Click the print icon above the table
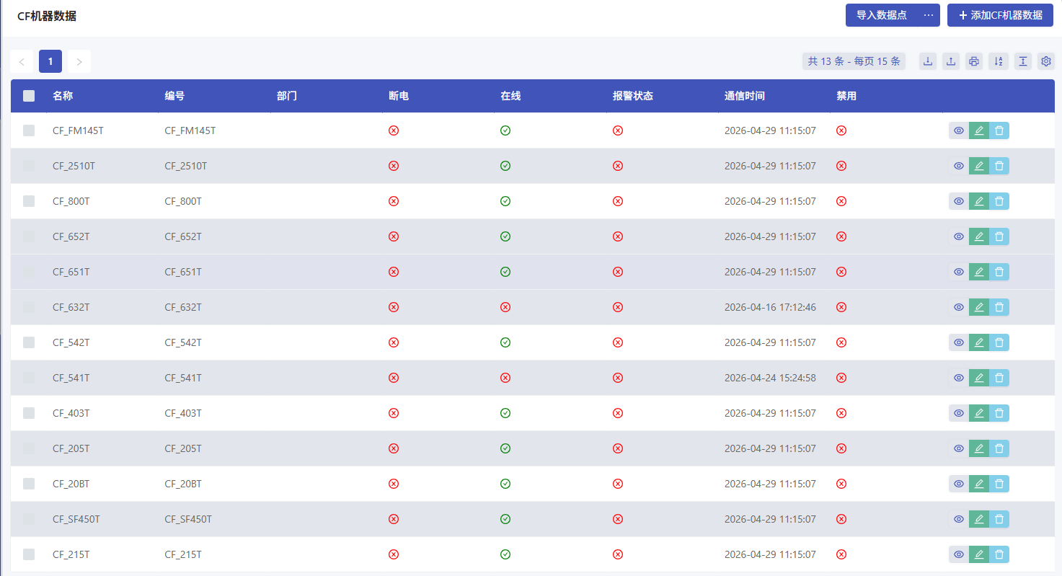1062x576 pixels. click(974, 61)
